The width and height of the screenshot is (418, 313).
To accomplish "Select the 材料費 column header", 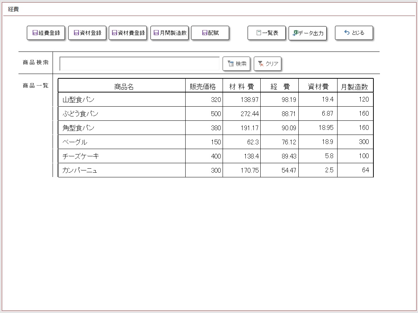I will (242, 86).
